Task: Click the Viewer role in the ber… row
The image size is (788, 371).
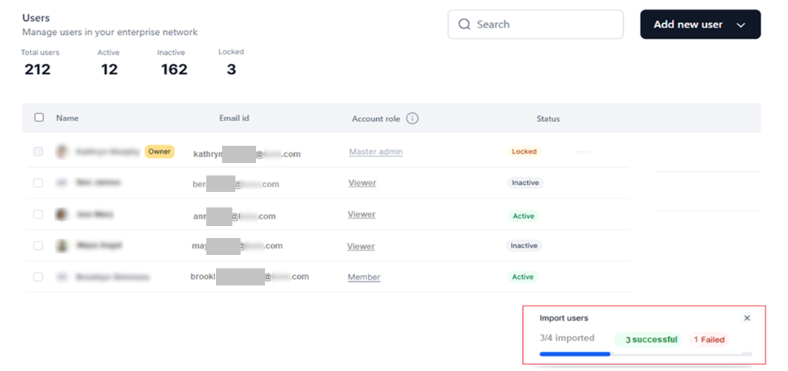Action: (362, 183)
